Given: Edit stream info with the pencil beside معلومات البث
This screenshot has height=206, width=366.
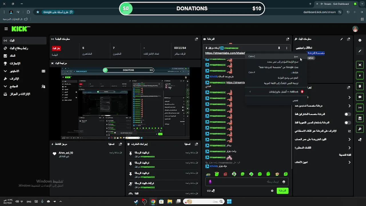Looking at the screenshot, I should click(x=341, y=39).
